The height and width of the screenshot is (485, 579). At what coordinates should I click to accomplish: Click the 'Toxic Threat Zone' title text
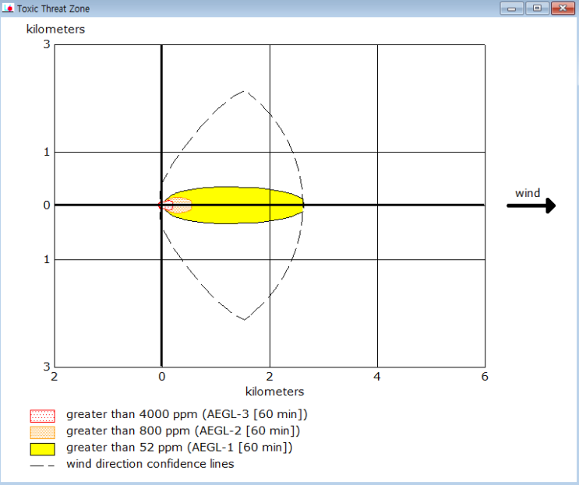tap(53, 9)
